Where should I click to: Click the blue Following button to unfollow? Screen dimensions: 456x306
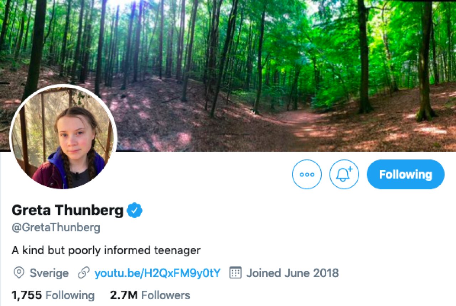pos(405,174)
